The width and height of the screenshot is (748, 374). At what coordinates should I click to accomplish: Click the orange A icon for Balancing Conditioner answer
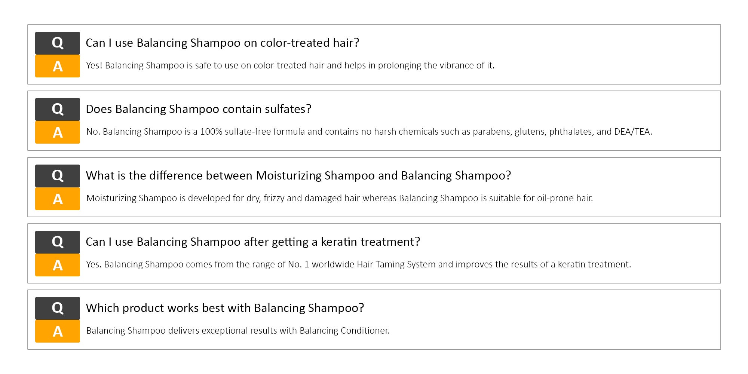[x=58, y=331]
